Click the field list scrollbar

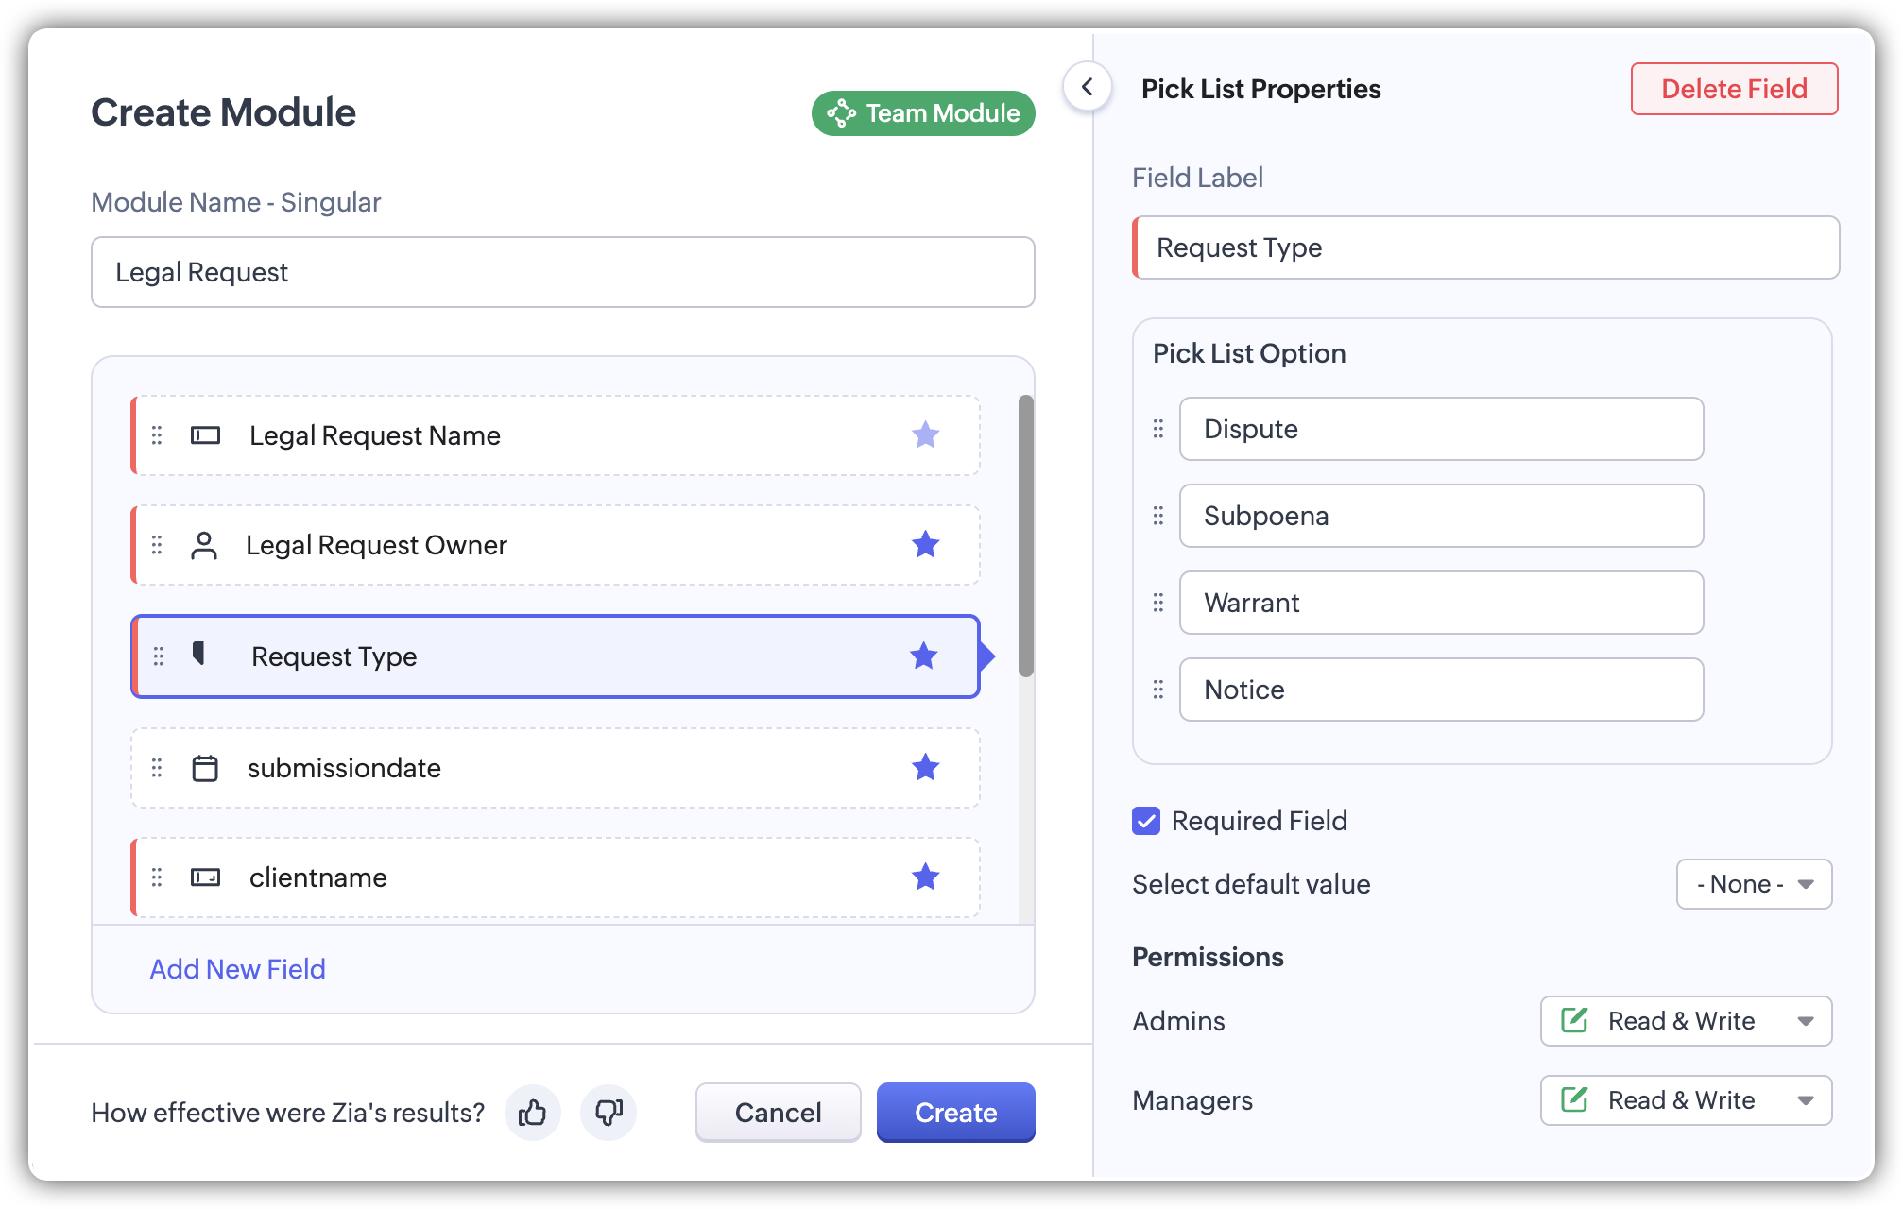[1026, 536]
